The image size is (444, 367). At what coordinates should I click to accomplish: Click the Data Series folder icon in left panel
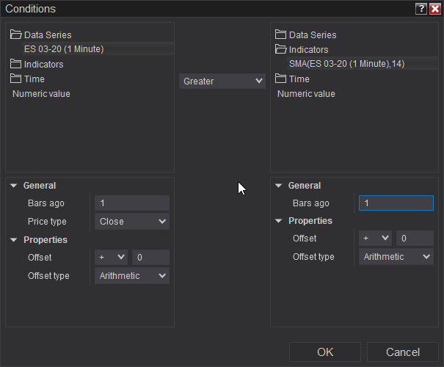[x=16, y=34]
